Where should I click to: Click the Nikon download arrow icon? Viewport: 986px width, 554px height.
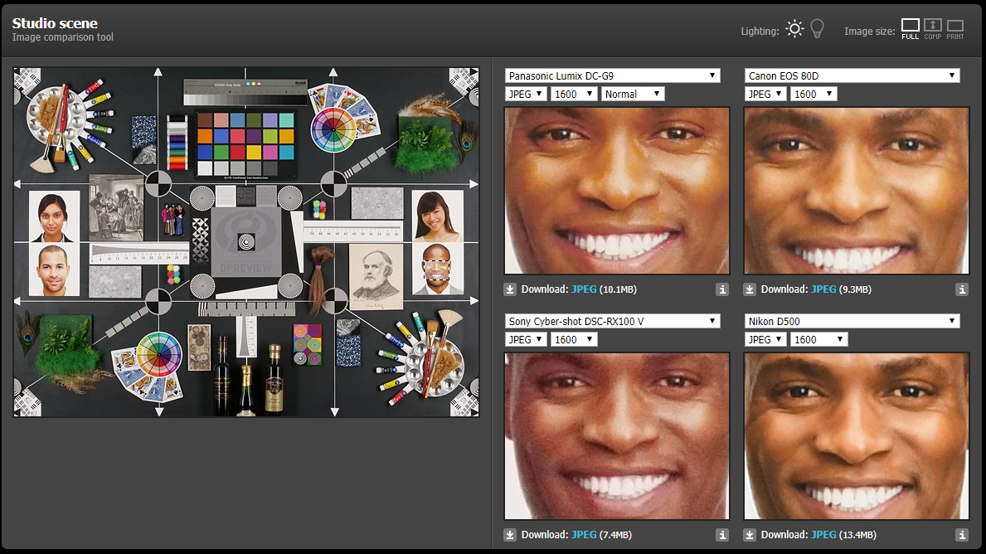click(750, 534)
